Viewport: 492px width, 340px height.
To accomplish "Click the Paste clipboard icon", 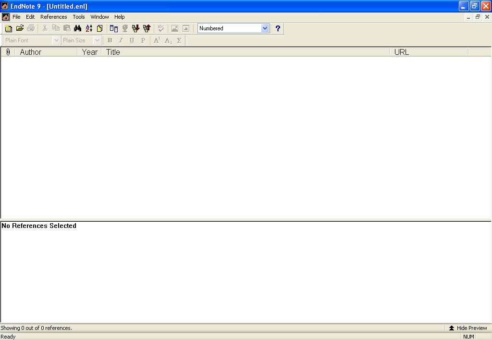I will click(x=67, y=28).
